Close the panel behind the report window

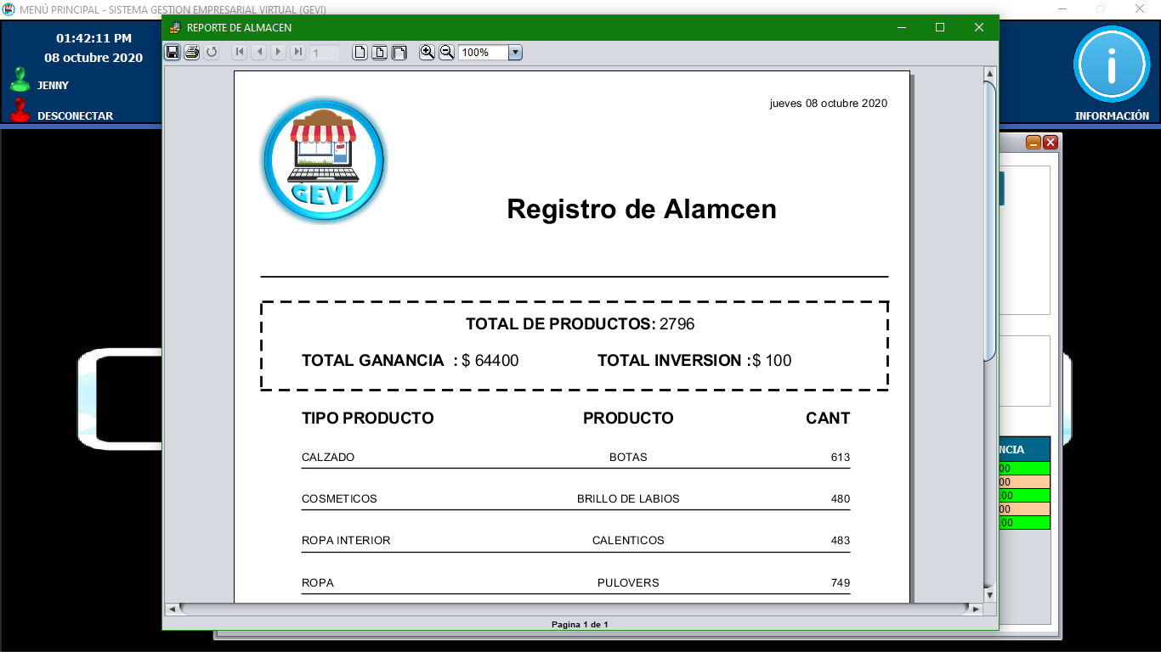point(1051,143)
